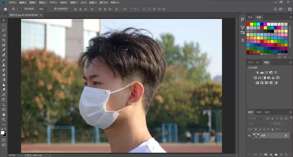Viewport: 293px width, 157px height.
Task: Pick the red swatch in Swatches panel
Action: pyautogui.click(x=248, y=24)
